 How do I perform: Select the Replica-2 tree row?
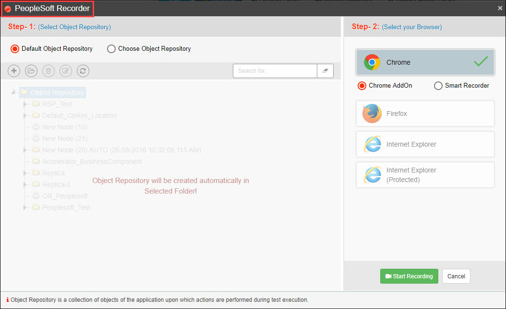(x=52, y=185)
